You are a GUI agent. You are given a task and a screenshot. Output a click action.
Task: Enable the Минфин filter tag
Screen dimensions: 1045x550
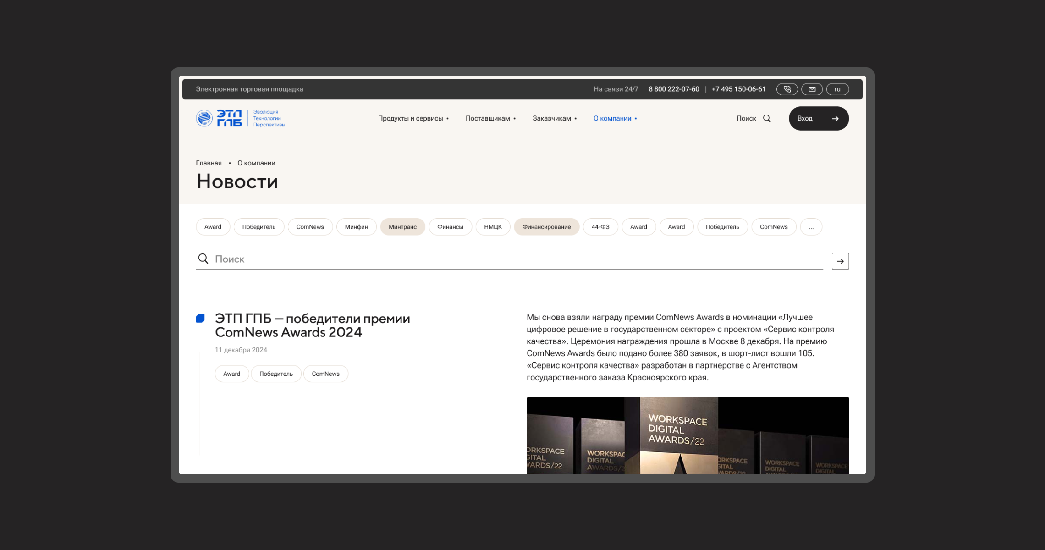point(356,227)
